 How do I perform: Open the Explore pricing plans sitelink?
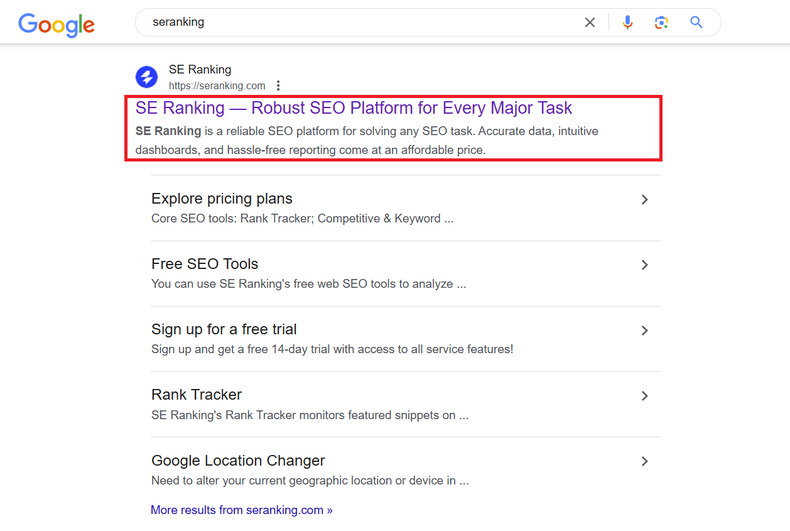[222, 199]
